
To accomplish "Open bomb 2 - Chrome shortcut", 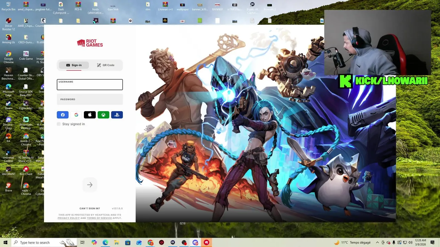I will coord(26,140).
